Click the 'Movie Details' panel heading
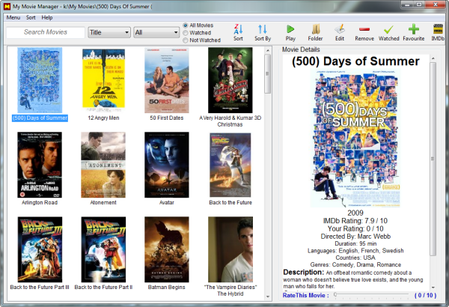Viewport: 449px width, 307px height. pyautogui.click(x=301, y=49)
